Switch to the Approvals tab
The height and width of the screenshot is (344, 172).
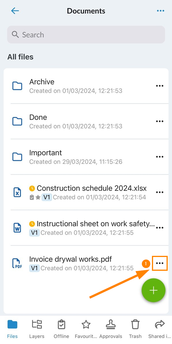coord(110,329)
